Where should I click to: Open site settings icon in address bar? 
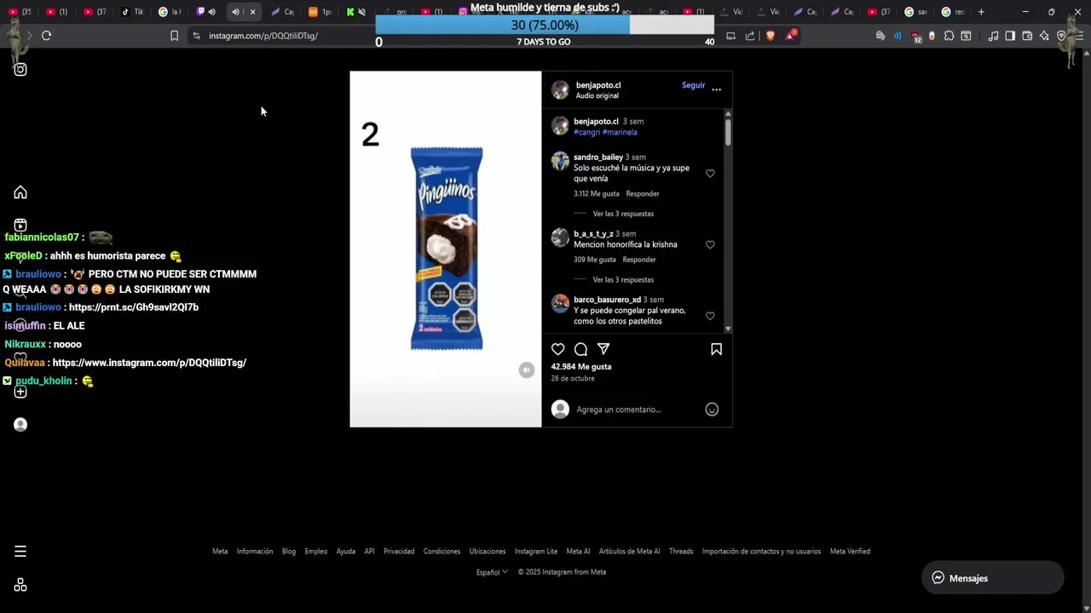(196, 36)
